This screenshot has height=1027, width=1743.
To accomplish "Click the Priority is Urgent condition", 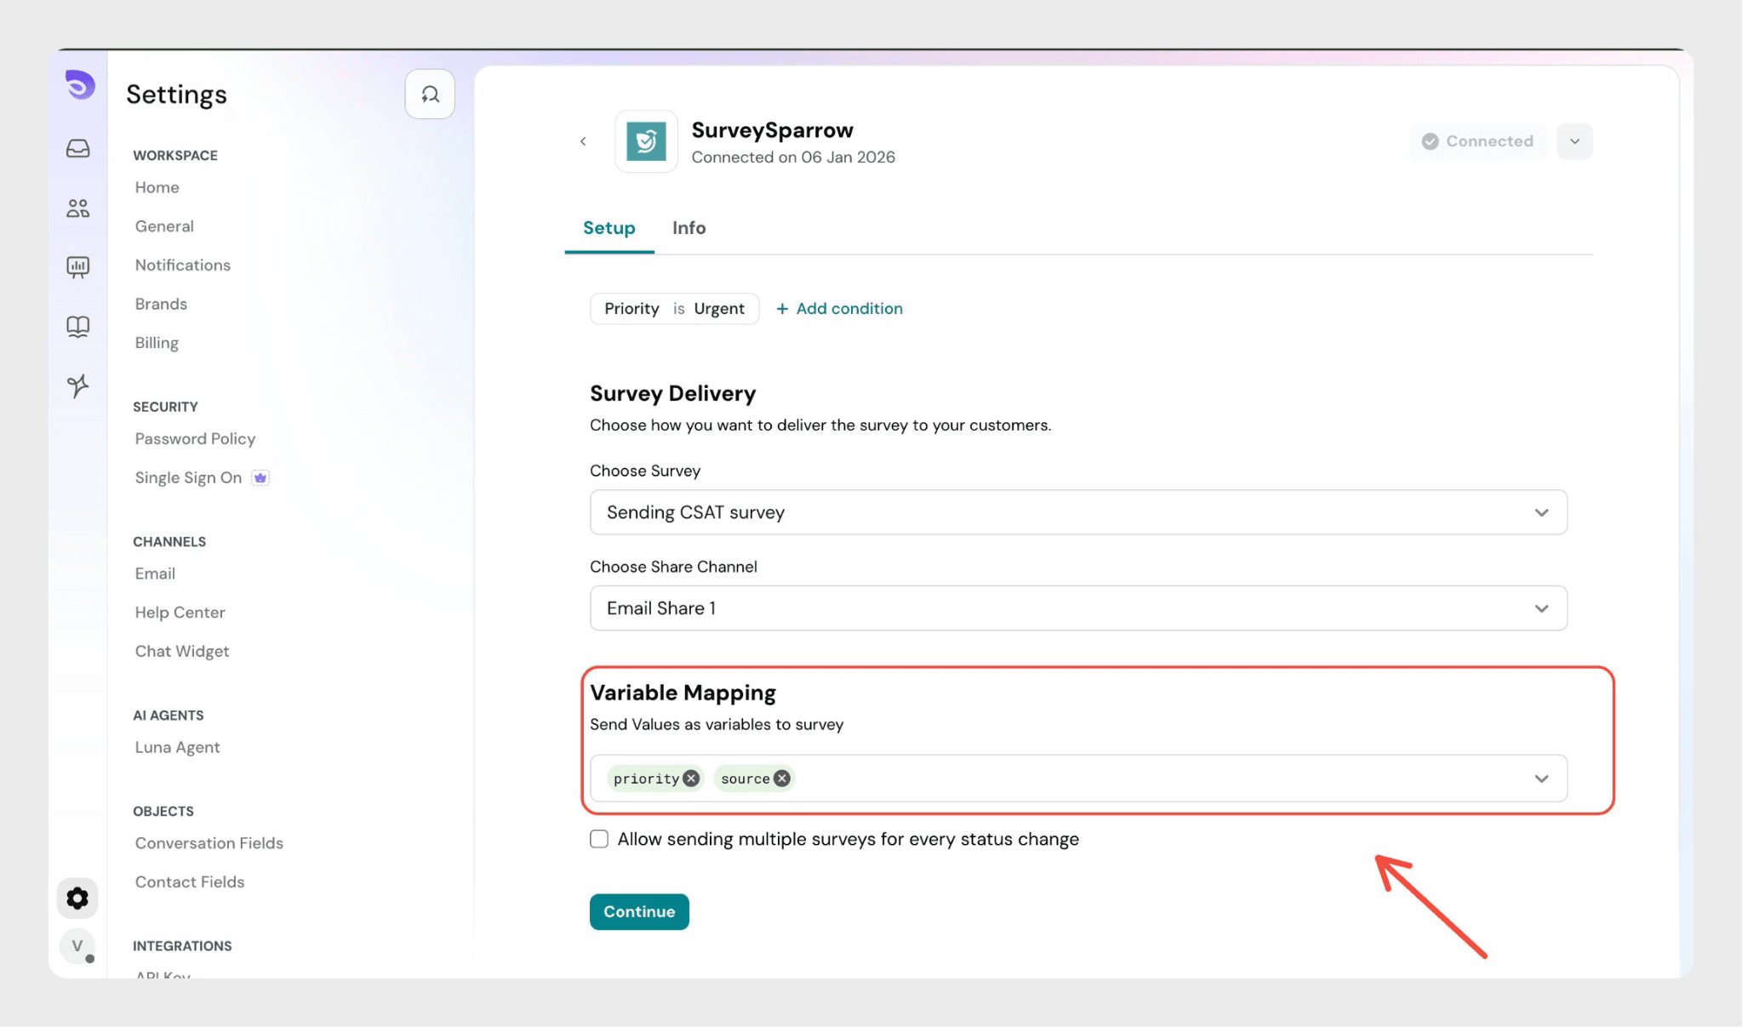I will tap(674, 309).
